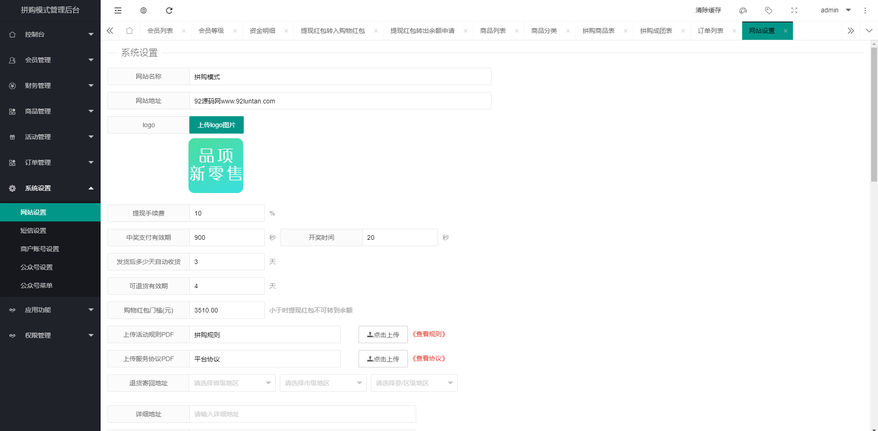Open the city-level region dropdown
878x431 pixels.
click(323, 383)
